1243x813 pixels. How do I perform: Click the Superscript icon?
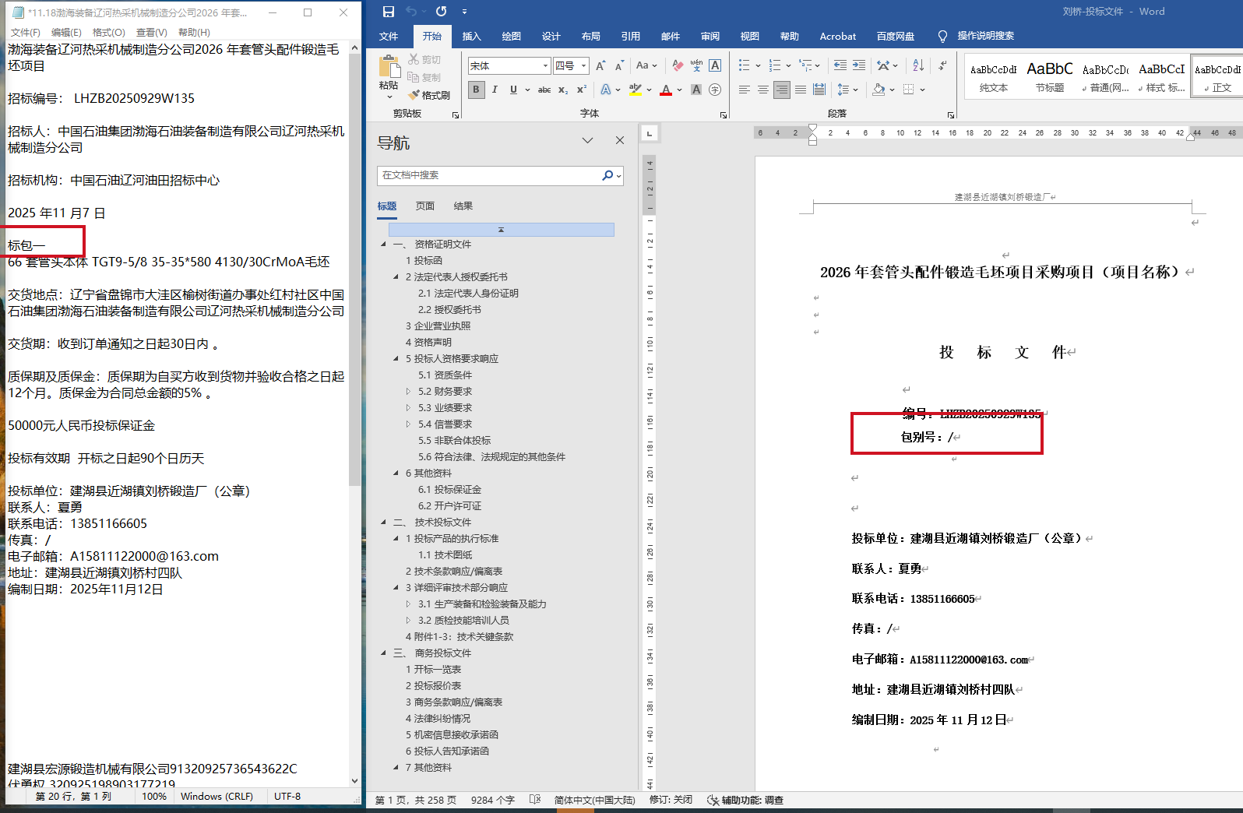[581, 90]
